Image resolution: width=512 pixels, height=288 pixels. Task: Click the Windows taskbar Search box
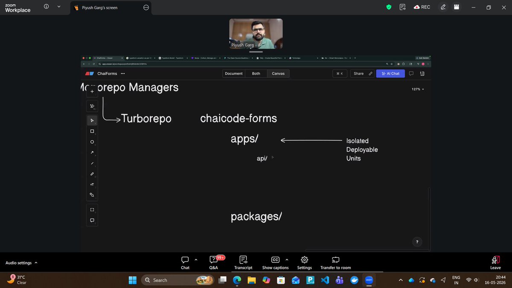tap(177, 280)
